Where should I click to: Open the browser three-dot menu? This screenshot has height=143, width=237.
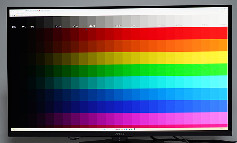(x=227, y=11)
